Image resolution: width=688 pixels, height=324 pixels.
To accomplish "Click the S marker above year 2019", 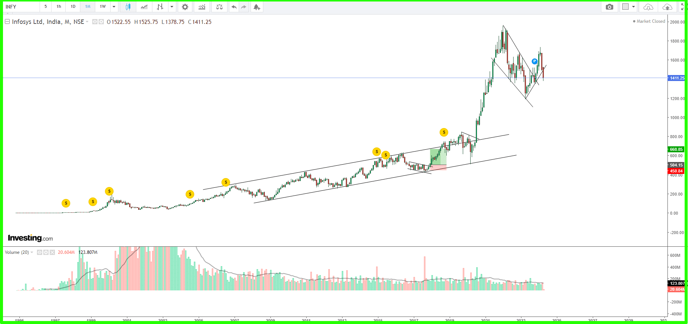I will [x=444, y=132].
